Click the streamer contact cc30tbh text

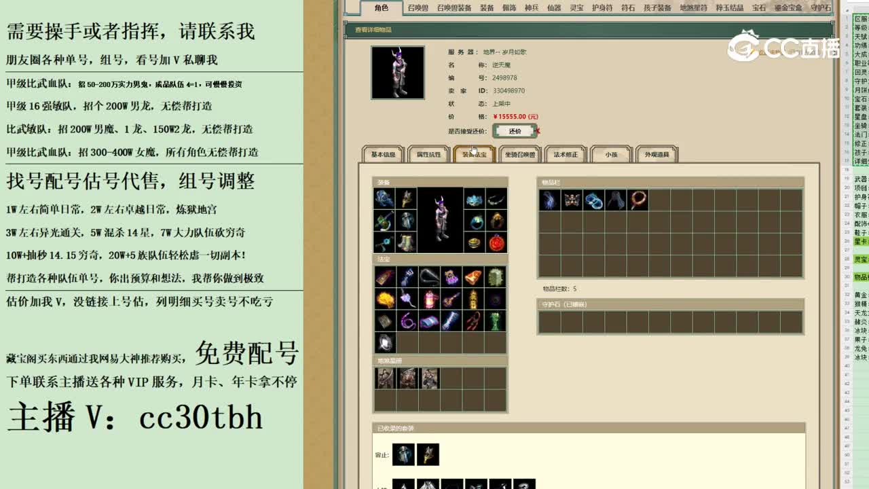[x=201, y=416]
